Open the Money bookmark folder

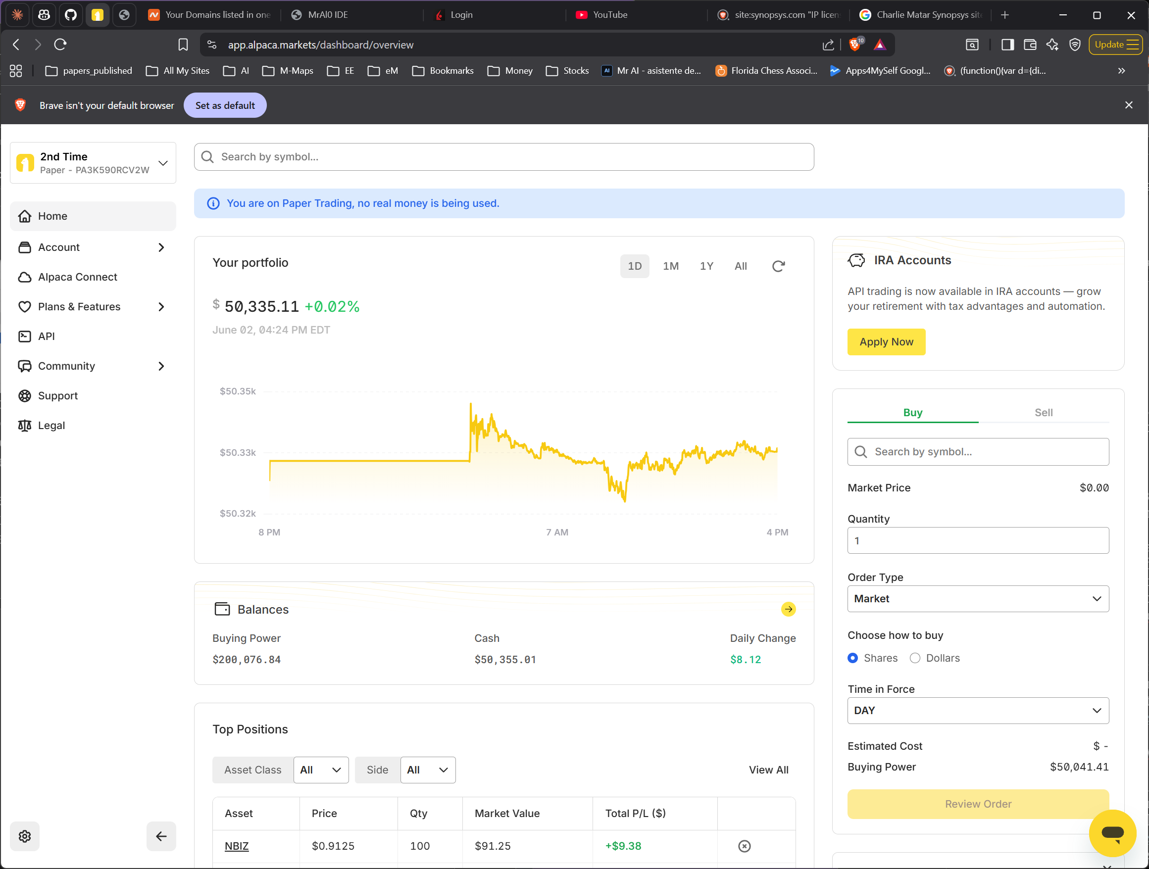tap(510, 71)
